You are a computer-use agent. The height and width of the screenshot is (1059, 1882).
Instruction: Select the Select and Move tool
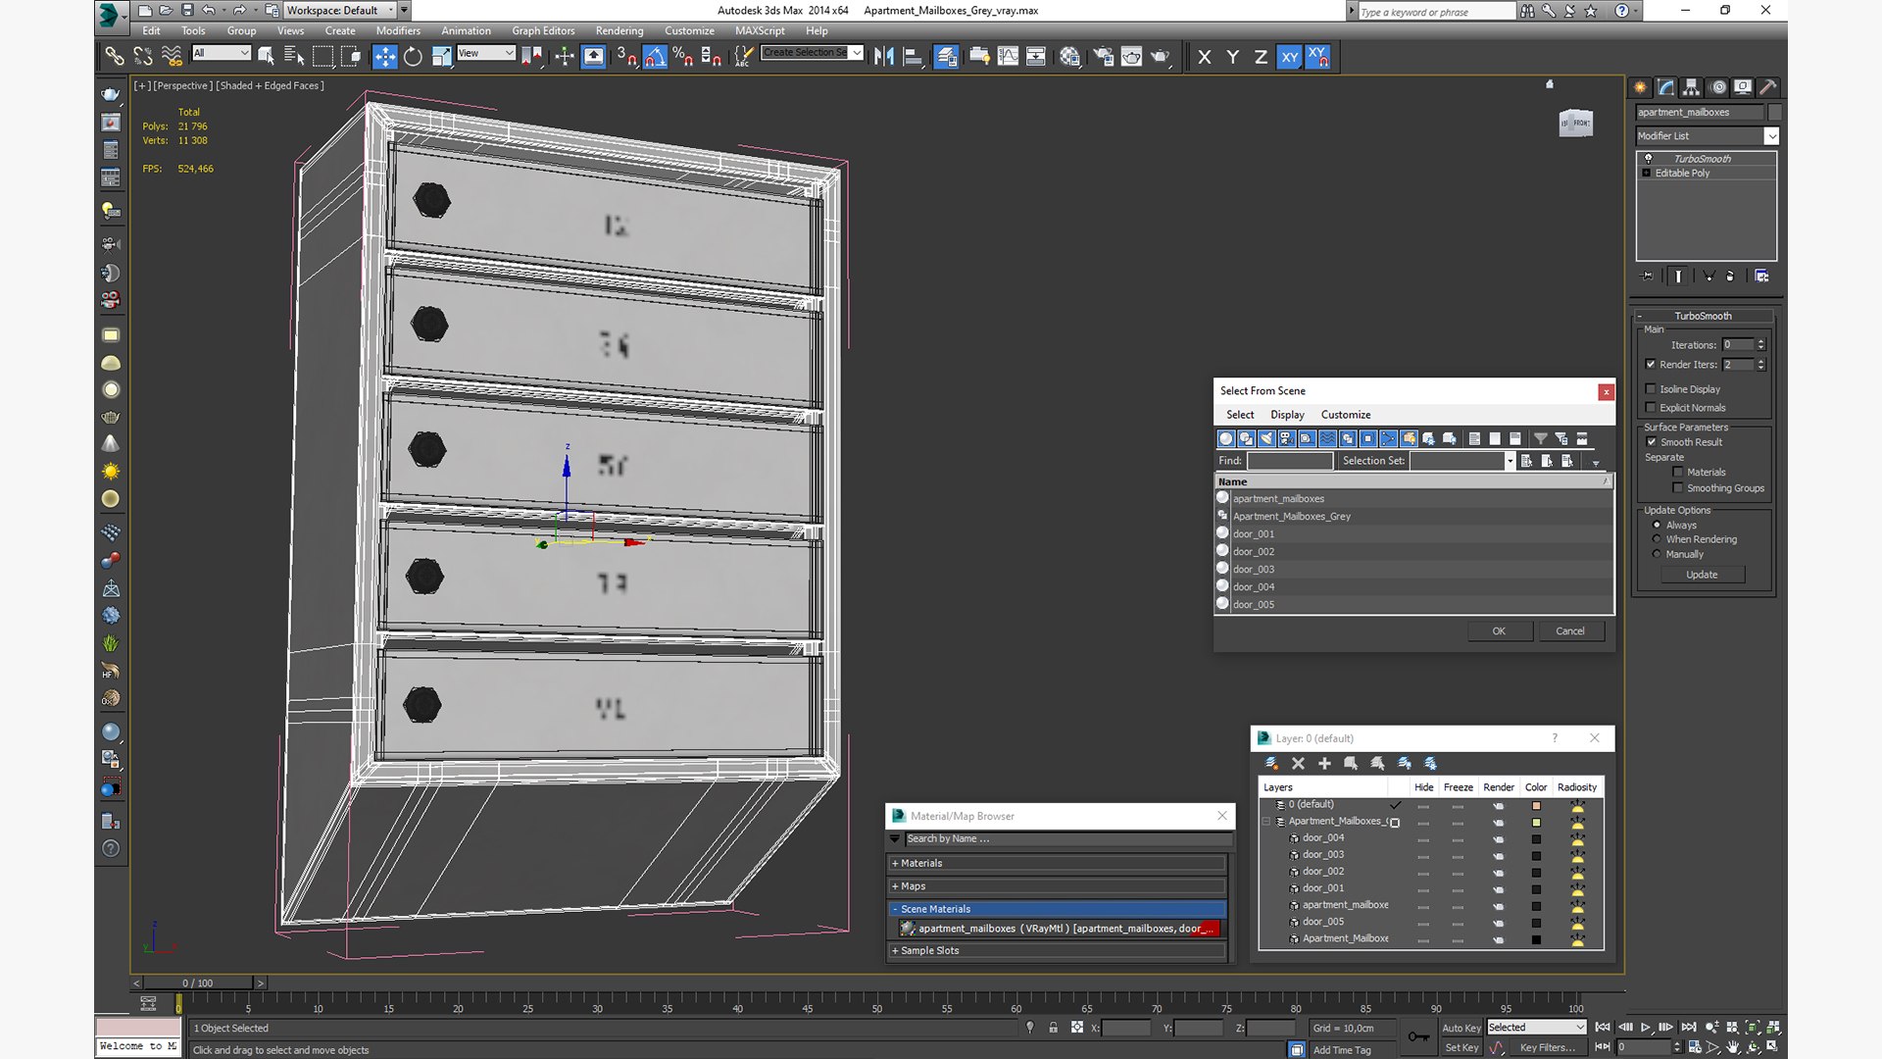384,57
